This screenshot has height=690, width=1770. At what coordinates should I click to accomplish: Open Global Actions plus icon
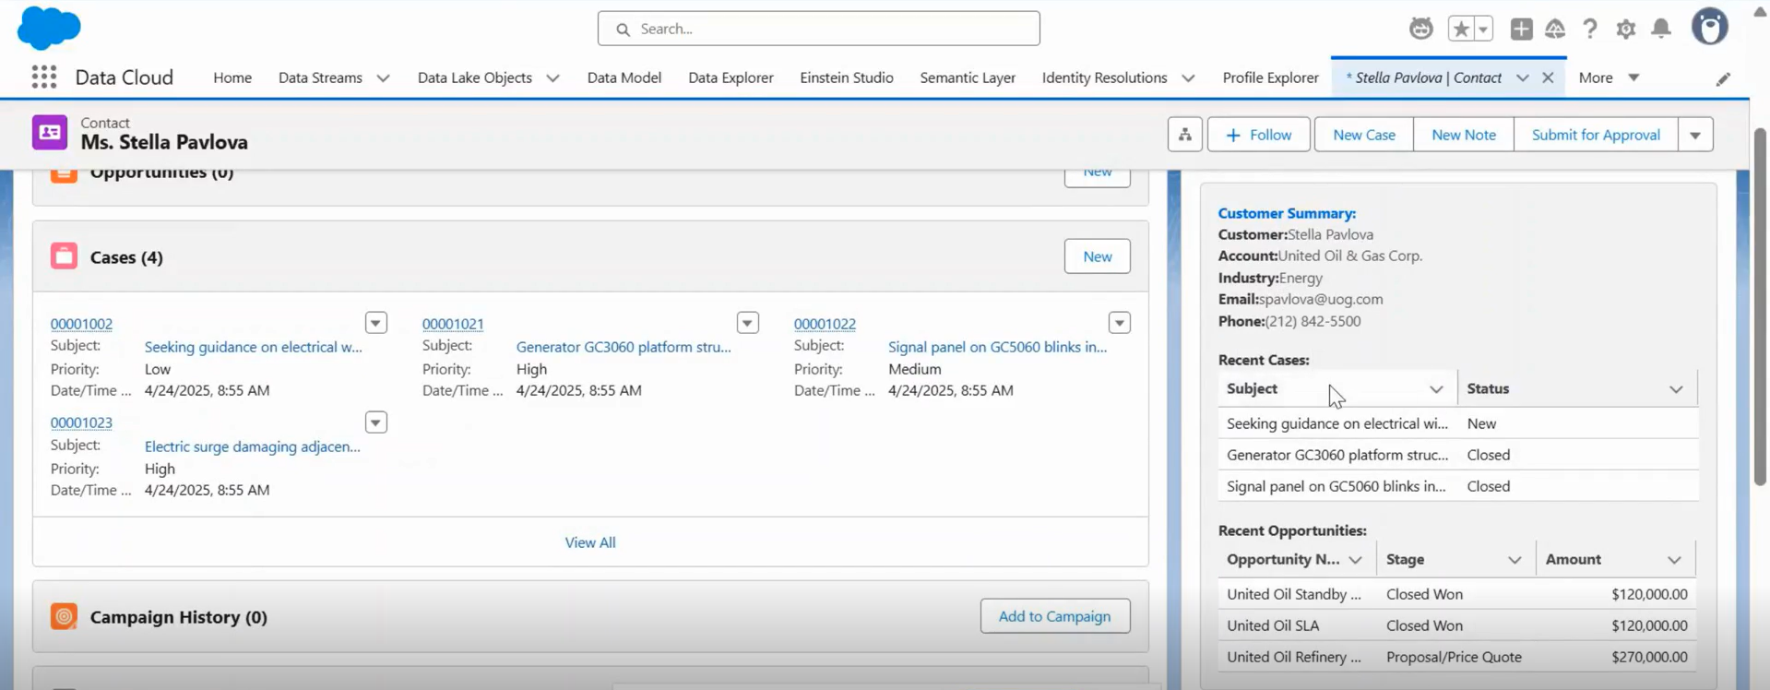1521,29
